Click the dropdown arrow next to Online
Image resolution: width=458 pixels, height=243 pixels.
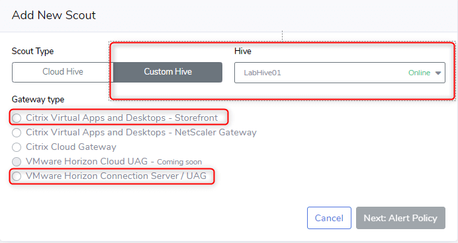click(438, 73)
